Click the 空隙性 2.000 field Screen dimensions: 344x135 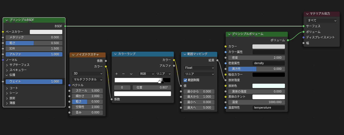pyautogui.click(x=87, y=107)
